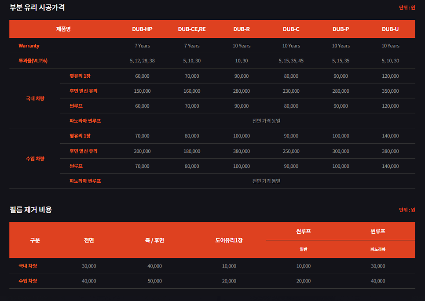The width and height of the screenshot is (425, 301).
Task: Click 280,000 under DUB-R for 국내 차량
Action: 242,91
